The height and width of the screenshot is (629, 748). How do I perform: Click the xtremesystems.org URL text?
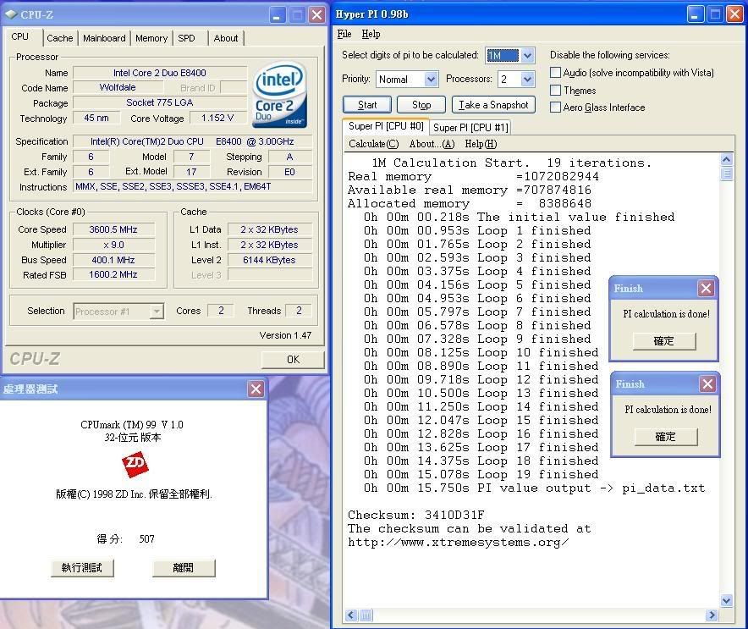coord(459,543)
